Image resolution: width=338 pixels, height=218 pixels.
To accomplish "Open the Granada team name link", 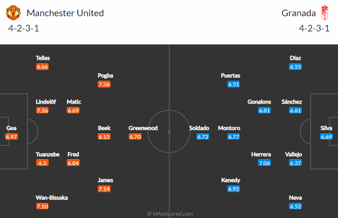I will pos(299,13).
